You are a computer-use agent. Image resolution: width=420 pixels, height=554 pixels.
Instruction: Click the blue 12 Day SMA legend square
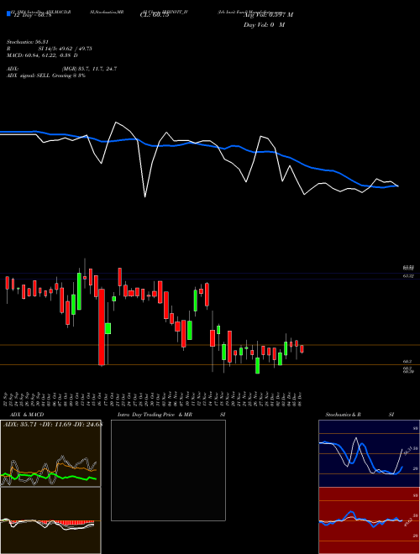[x=8, y=14]
